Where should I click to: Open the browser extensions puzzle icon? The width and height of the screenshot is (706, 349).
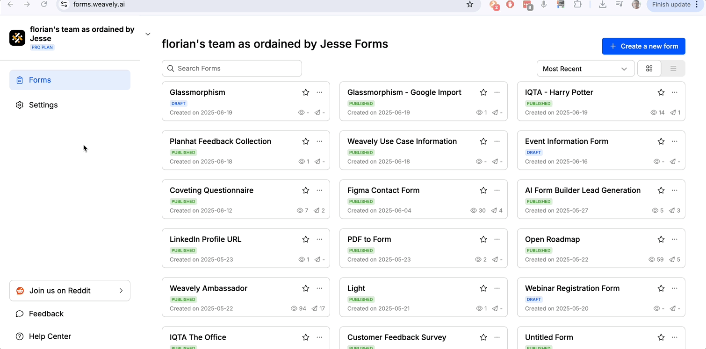pos(577,4)
